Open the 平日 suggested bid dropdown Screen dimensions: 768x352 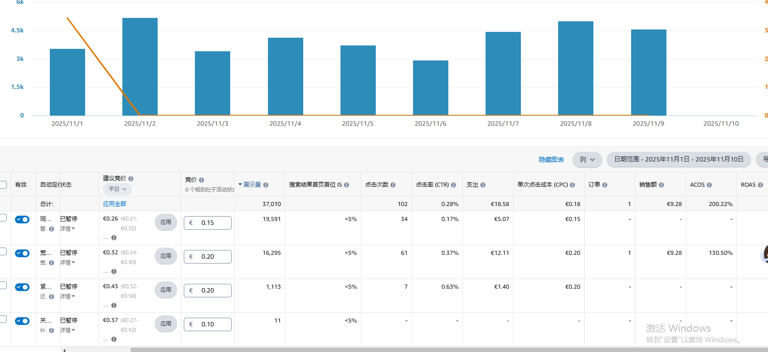tap(118, 189)
